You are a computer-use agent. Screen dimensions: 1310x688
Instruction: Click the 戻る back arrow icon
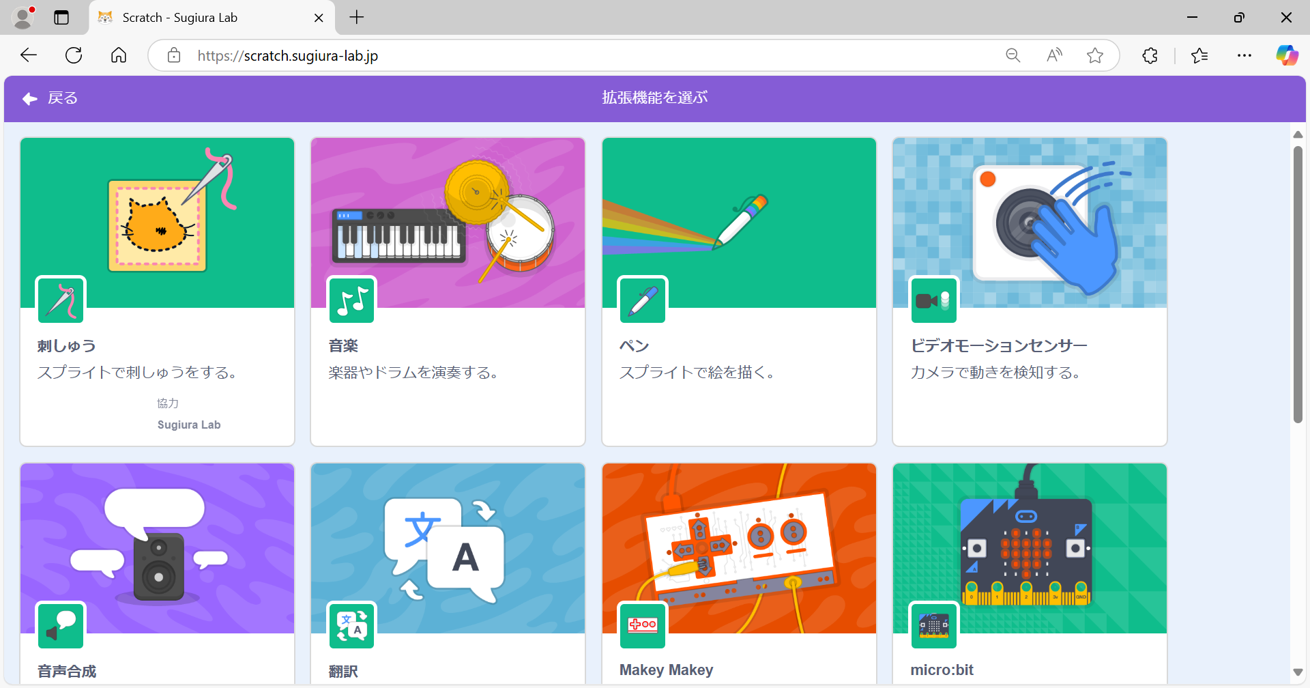[x=30, y=99]
